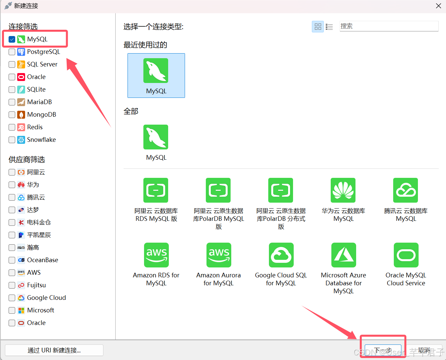446x360 pixels.
Task: Check the Microsoft vendor checkbox
Action: point(12,310)
